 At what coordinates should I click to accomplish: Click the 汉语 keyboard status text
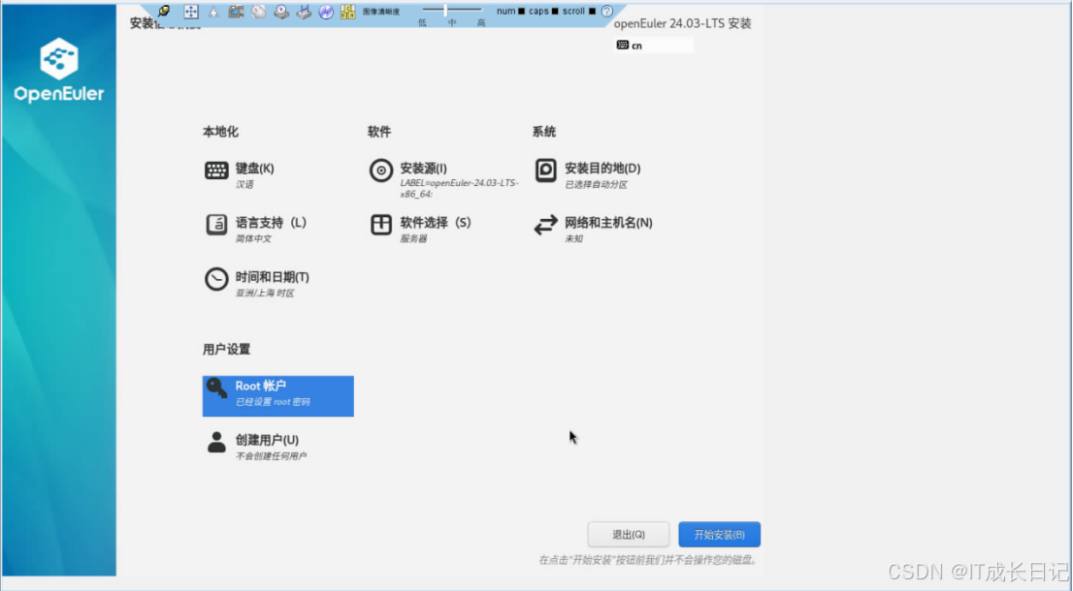click(x=244, y=184)
